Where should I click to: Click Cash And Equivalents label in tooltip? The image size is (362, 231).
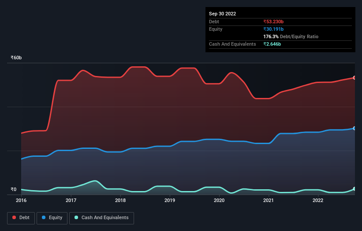232,44
